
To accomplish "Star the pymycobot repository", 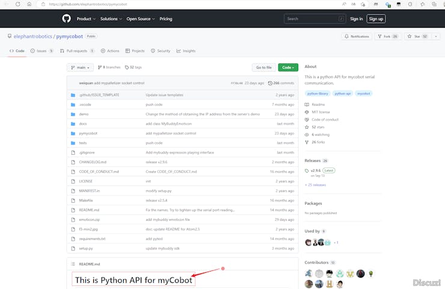I will [x=417, y=36].
